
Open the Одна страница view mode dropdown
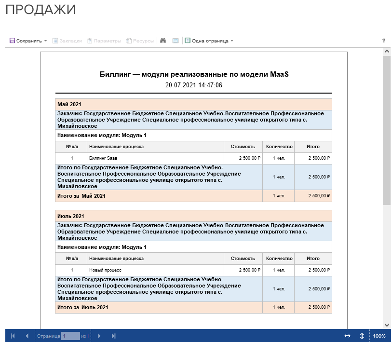coord(209,41)
